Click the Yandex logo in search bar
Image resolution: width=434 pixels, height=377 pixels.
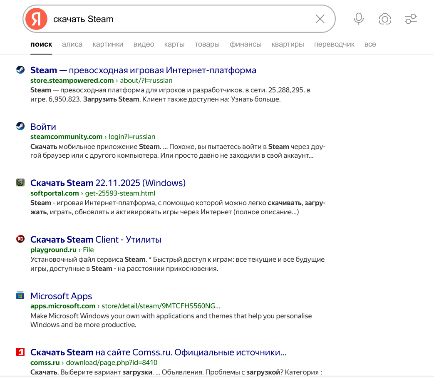36,19
